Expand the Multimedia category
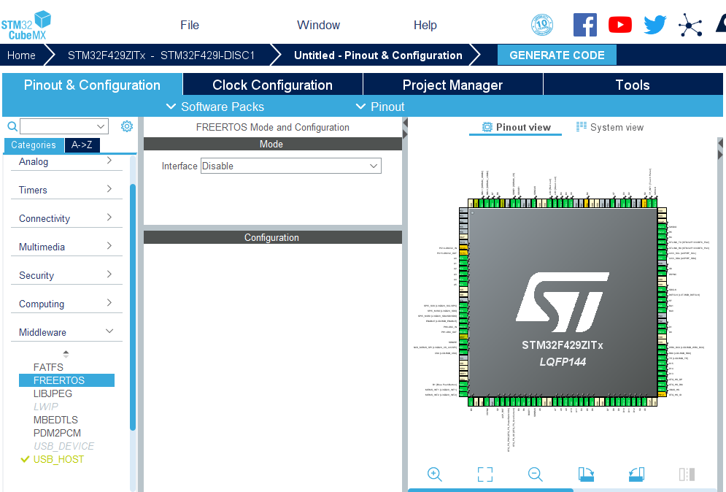Image resolution: width=726 pixels, height=492 pixels. click(66, 247)
